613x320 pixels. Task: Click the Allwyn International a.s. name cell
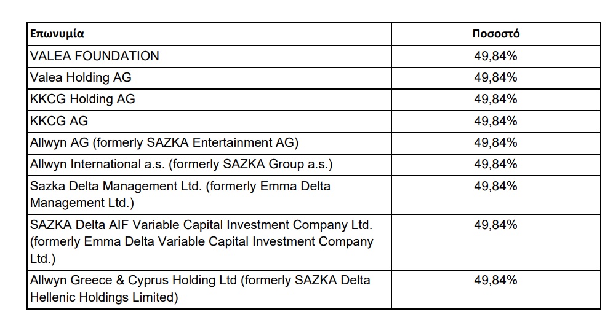point(209,164)
